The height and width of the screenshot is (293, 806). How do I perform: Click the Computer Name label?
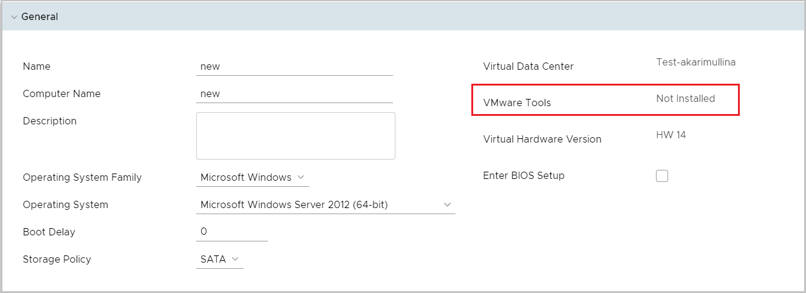pos(61,94)
